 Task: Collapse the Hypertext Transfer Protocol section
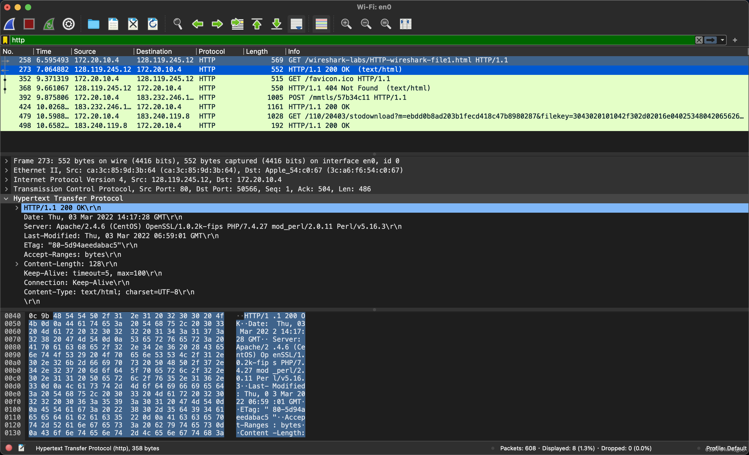[6, 198]
